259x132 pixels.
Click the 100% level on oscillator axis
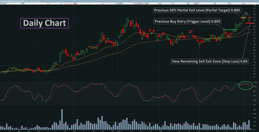pos(255,82)
